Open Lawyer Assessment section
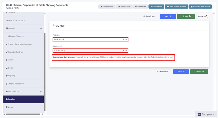 (x=23, y=84)
